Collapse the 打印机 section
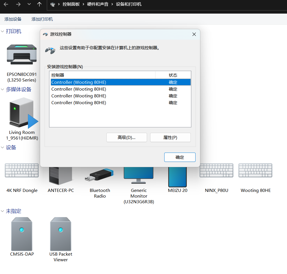The width and height of the screenshot is (287, 274). (2, 31)
